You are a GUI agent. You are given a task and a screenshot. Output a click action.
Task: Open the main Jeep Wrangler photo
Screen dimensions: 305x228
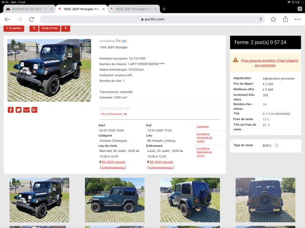49,70
